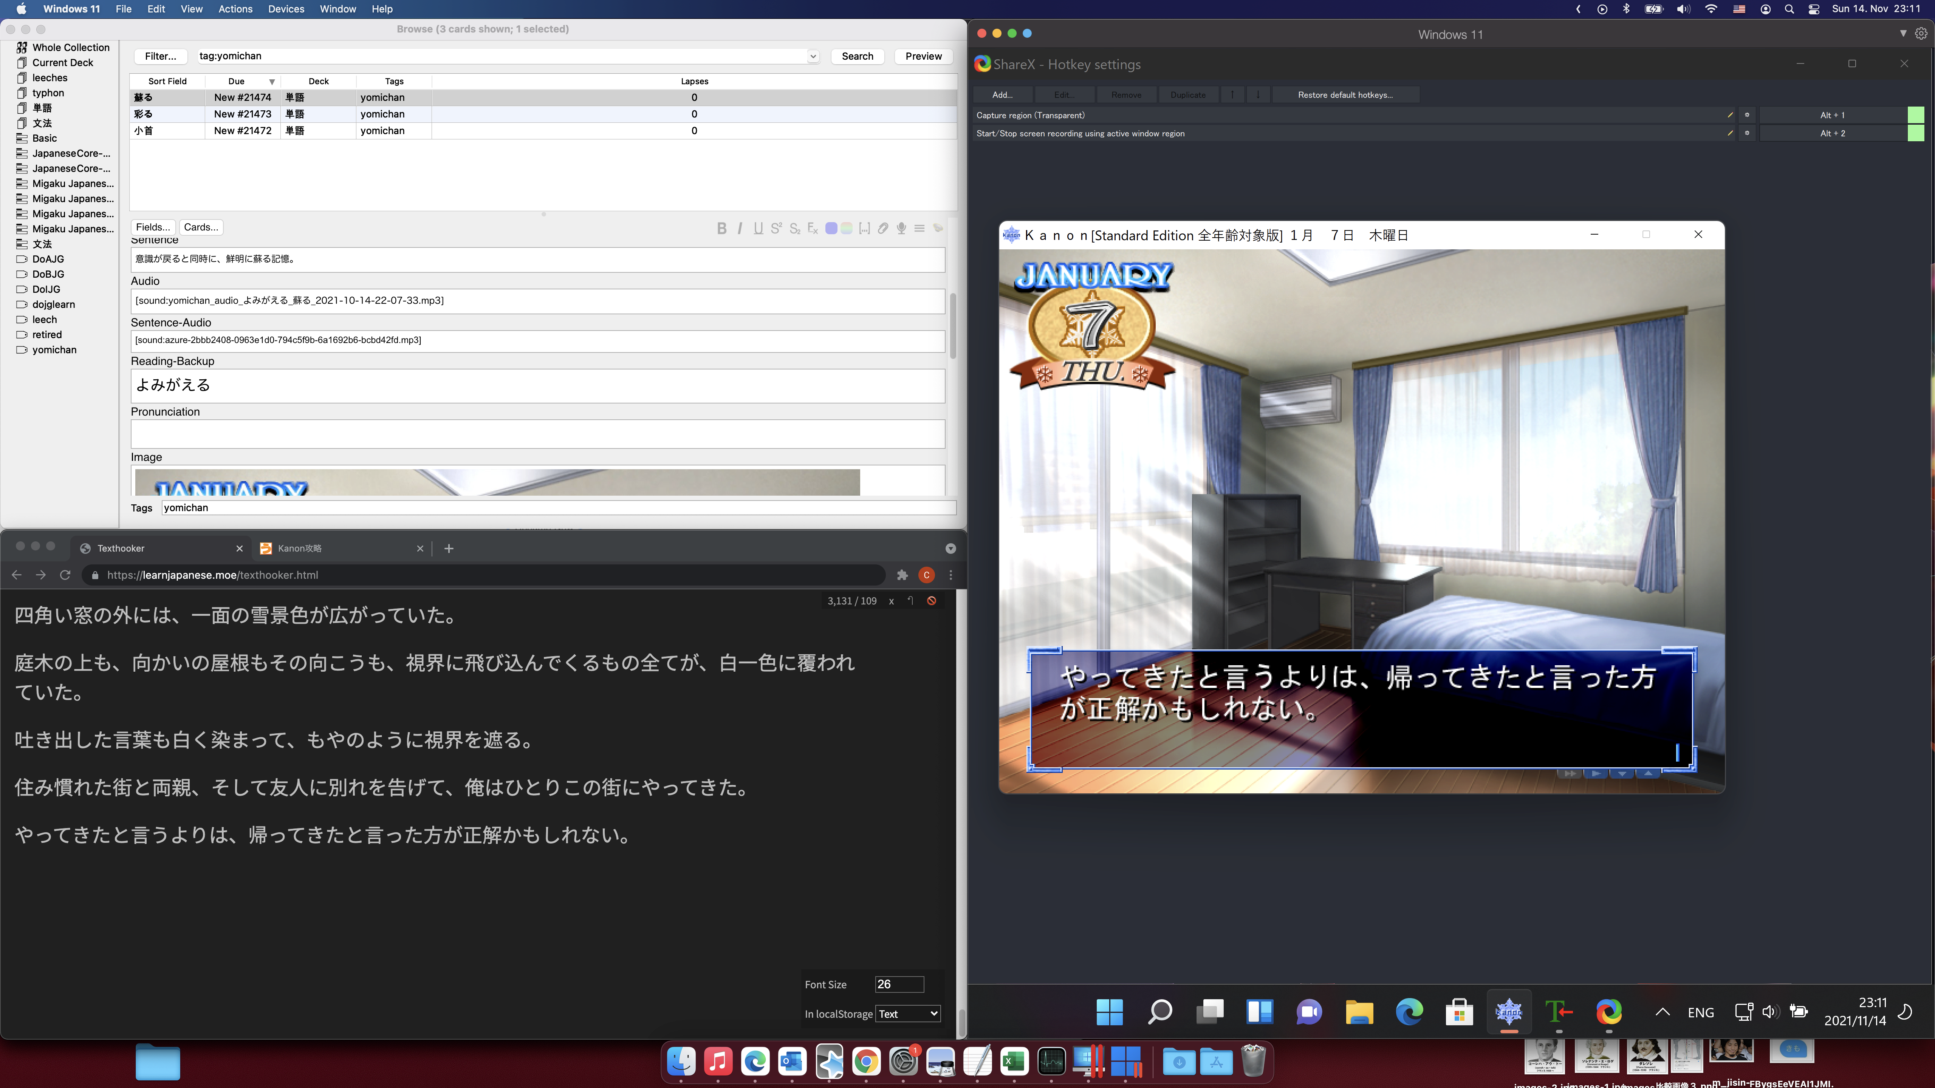Click the Font Size input field
The image size is (1935, 1088).
[899, 984]
